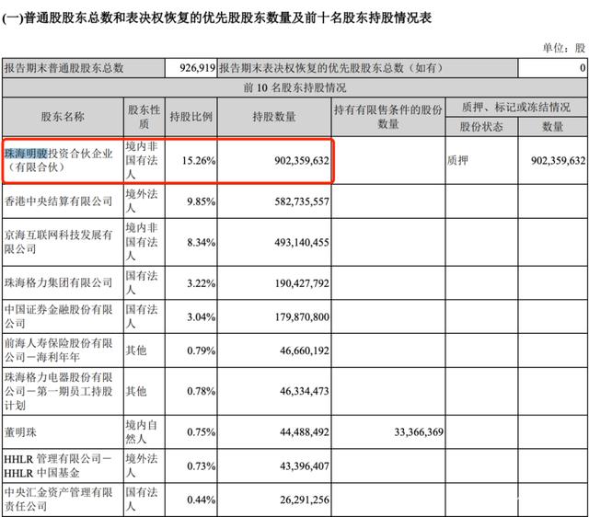Click pledged quantity 902,359,632 in last column
Screen dimensions: 589x517
point(559,161)
